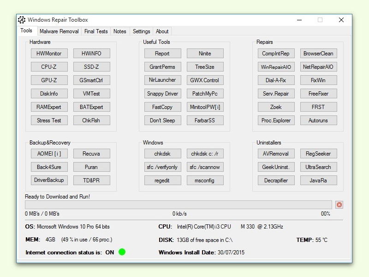The image size is (369, 277).
Task: Go to the Notes tab
Action: coord(120,31)
